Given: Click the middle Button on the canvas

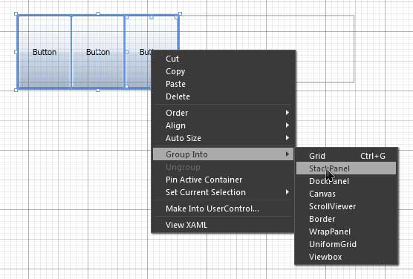Looking at the screenshot, I should [98, 52].
